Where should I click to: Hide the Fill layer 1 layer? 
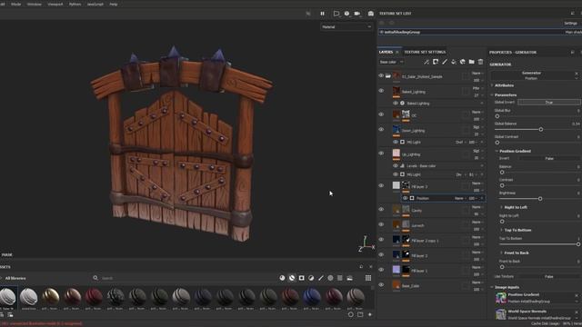point(381,270)
